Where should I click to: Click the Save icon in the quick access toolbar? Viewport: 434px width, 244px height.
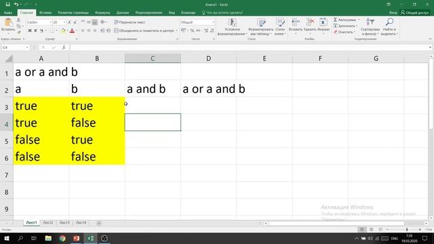[x=7, y=4]
